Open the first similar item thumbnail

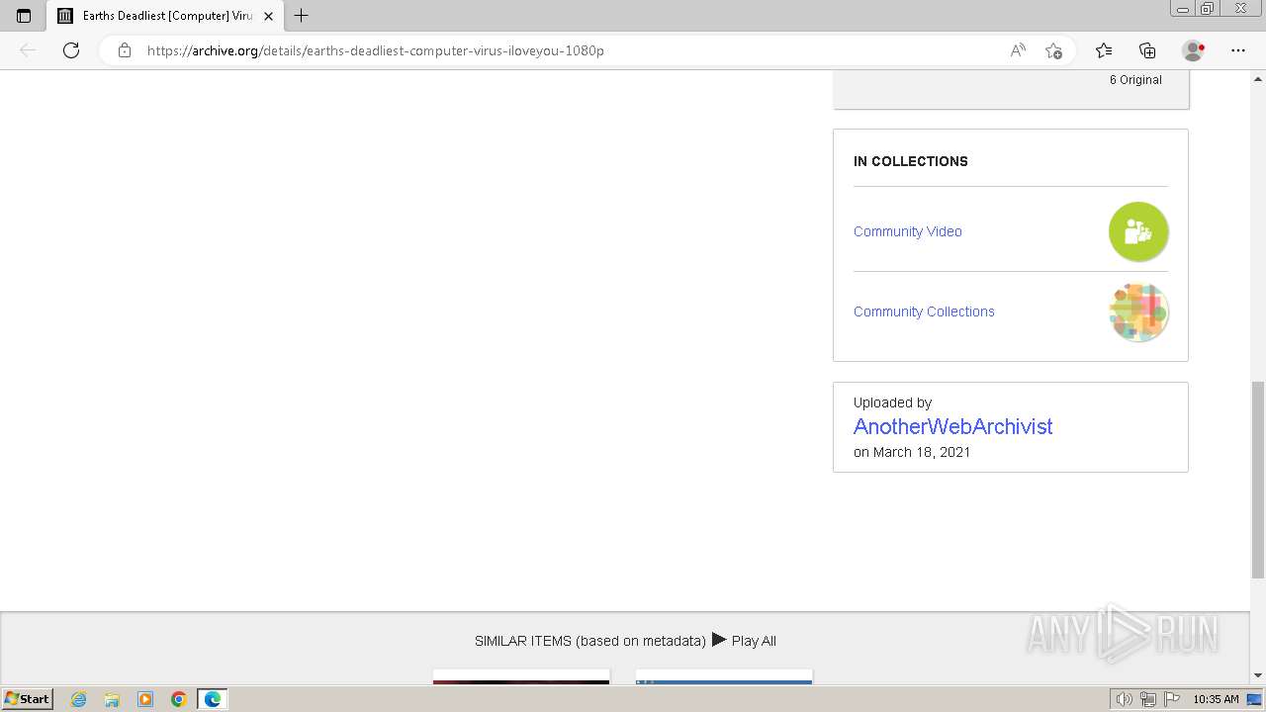521,677
